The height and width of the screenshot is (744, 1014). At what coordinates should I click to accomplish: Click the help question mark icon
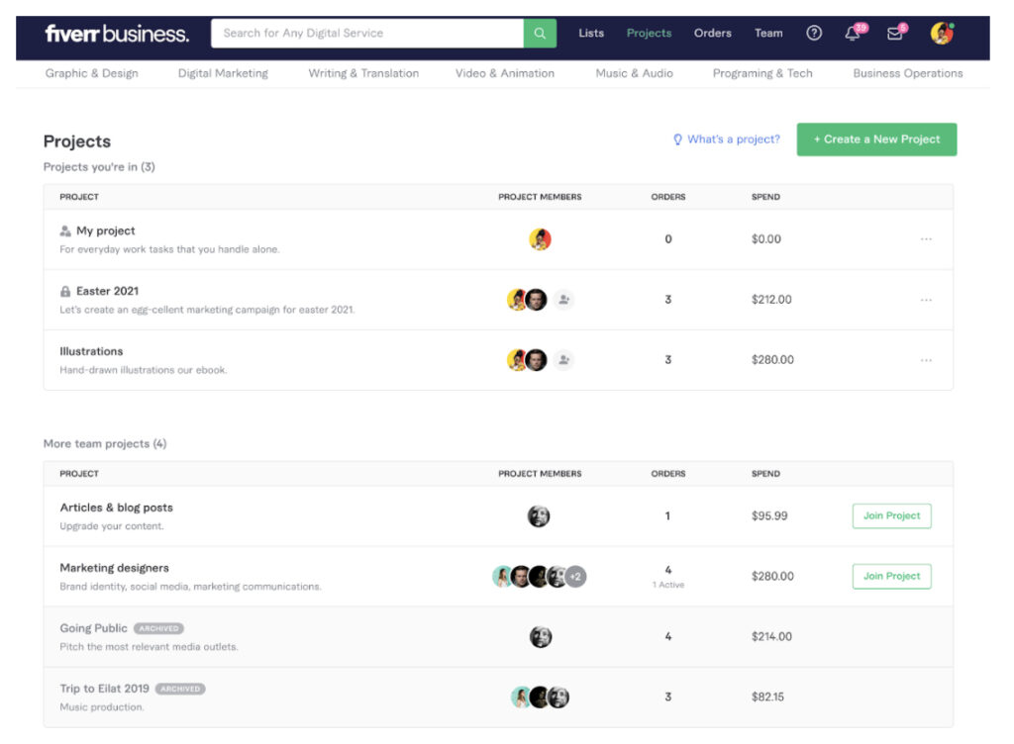click(x=814, y=33)
